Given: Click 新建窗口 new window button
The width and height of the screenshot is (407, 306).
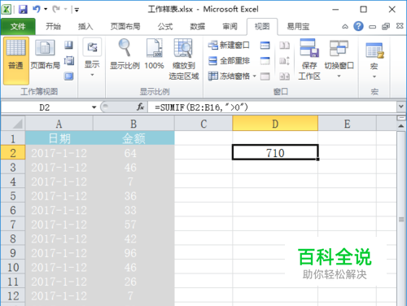Looking at the screenshot, I should tap(229, 45).
